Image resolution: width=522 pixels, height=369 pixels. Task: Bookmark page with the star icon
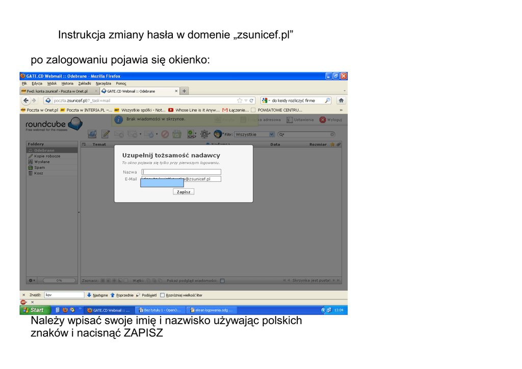pyautogui.click(x=240, y=100)
